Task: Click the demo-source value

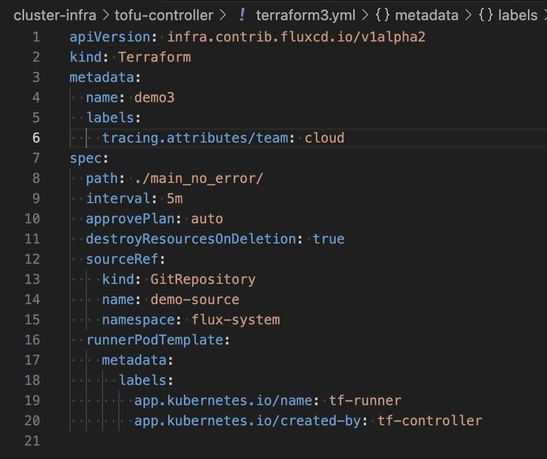Action: pos(195,300)
